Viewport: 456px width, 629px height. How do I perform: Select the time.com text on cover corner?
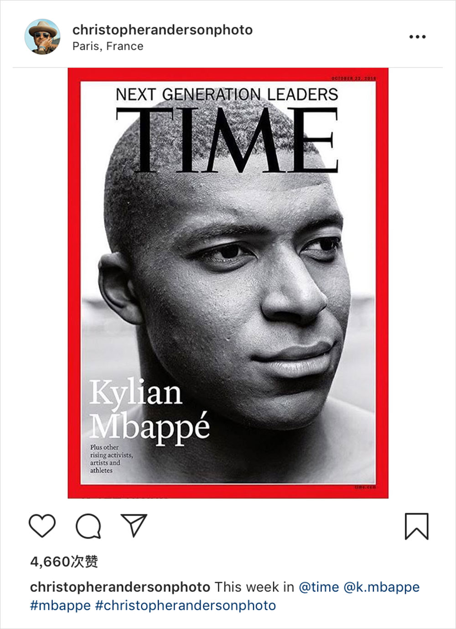[365, 488]
